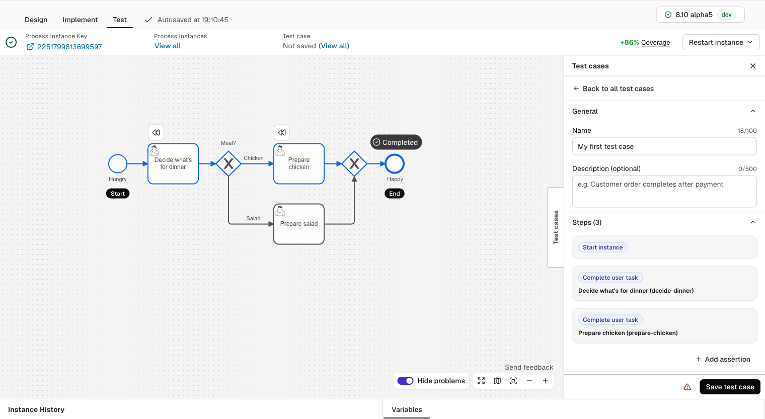Switch to the Design tab
Viewport: 765px width, 419px height.
pos(36,20)
